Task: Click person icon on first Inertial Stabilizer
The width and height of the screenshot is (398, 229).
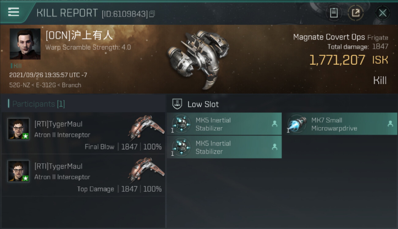Action: [275, 124]
